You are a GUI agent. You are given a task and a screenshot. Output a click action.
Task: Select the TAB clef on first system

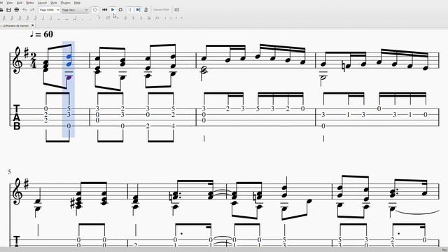(17, 118)
